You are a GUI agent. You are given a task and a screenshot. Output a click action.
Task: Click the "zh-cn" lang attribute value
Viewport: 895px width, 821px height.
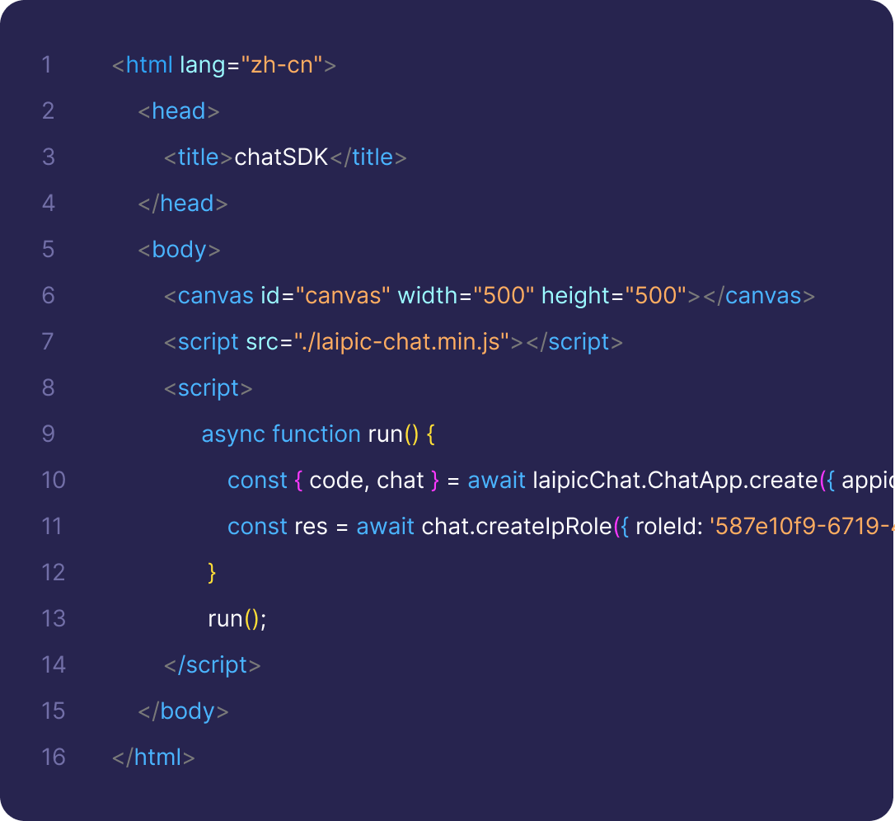[282, 65]
